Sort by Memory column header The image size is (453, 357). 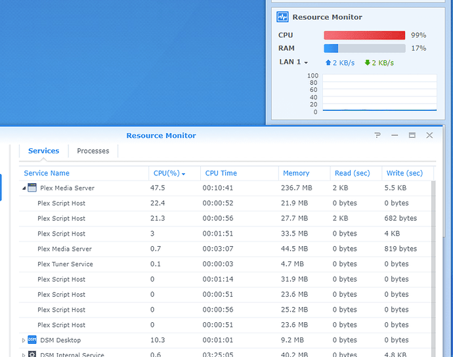pyautogui.click(x=304, y=173)
